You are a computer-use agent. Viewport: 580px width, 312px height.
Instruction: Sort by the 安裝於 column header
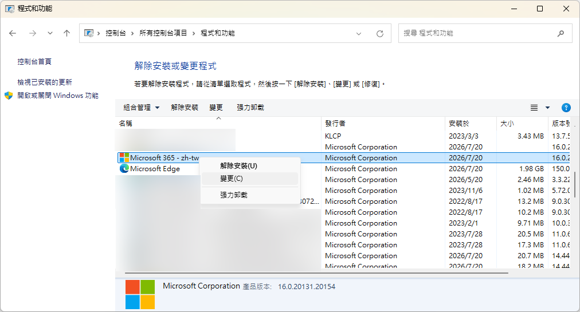tap(471, 123)
